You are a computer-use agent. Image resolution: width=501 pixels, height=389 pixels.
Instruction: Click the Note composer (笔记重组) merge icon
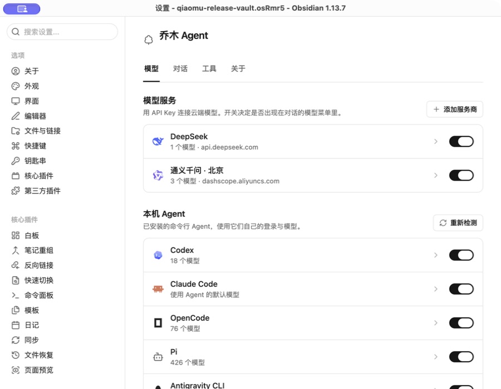click(x=16, y=250)
